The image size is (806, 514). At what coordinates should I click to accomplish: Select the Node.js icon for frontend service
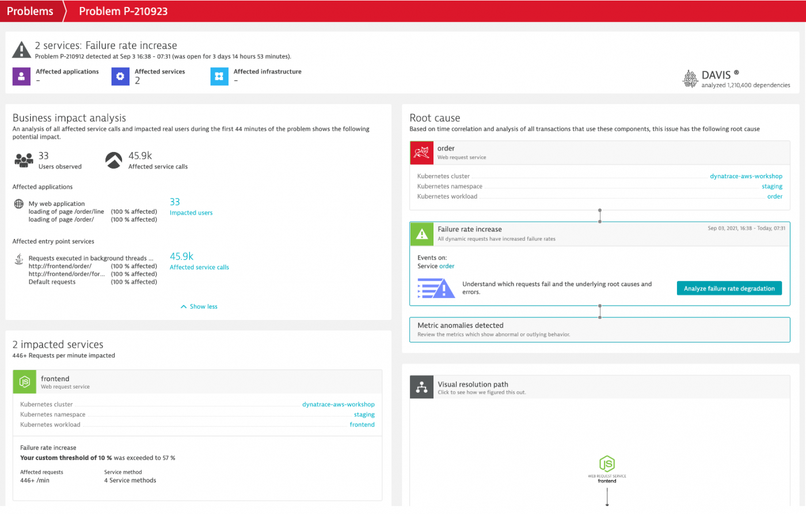point(24,381)
